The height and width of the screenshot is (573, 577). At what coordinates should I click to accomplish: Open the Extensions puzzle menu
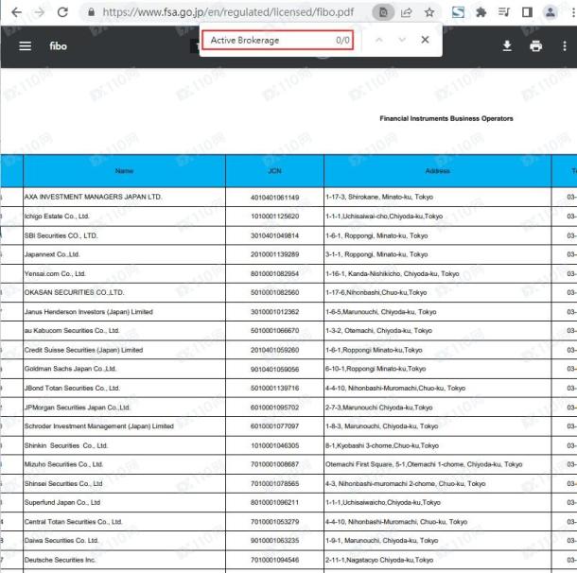[x=481, y=12]
